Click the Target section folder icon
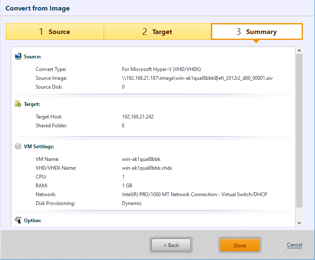This screenshot has width=315, height=260. pyautogui.click(x=18, y=104)
